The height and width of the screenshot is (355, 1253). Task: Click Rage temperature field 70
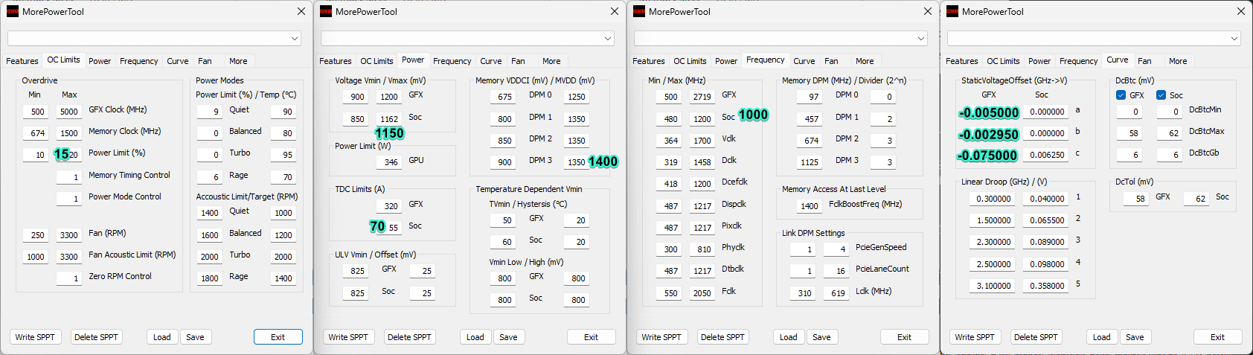(x=283, y=177)
